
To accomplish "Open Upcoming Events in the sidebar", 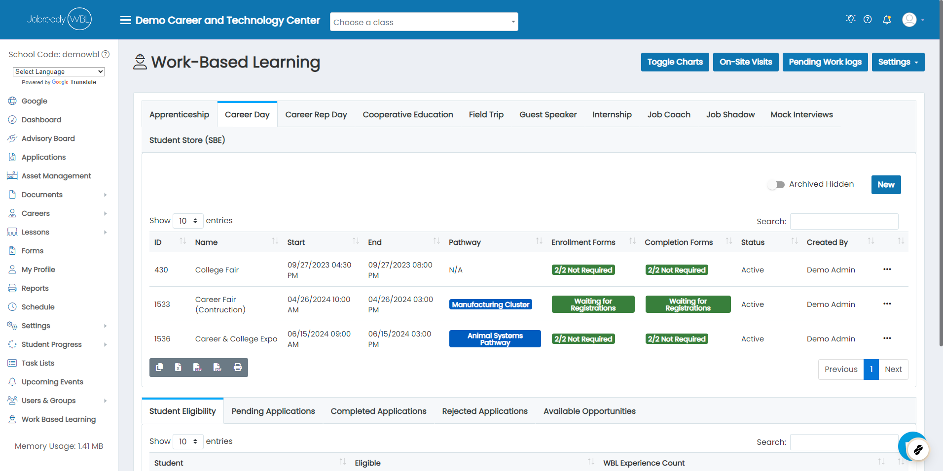I will (x=52, y=382).
